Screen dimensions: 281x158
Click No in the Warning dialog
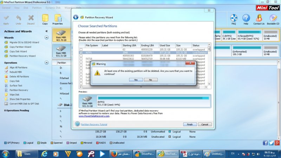(x=151, y=80)
